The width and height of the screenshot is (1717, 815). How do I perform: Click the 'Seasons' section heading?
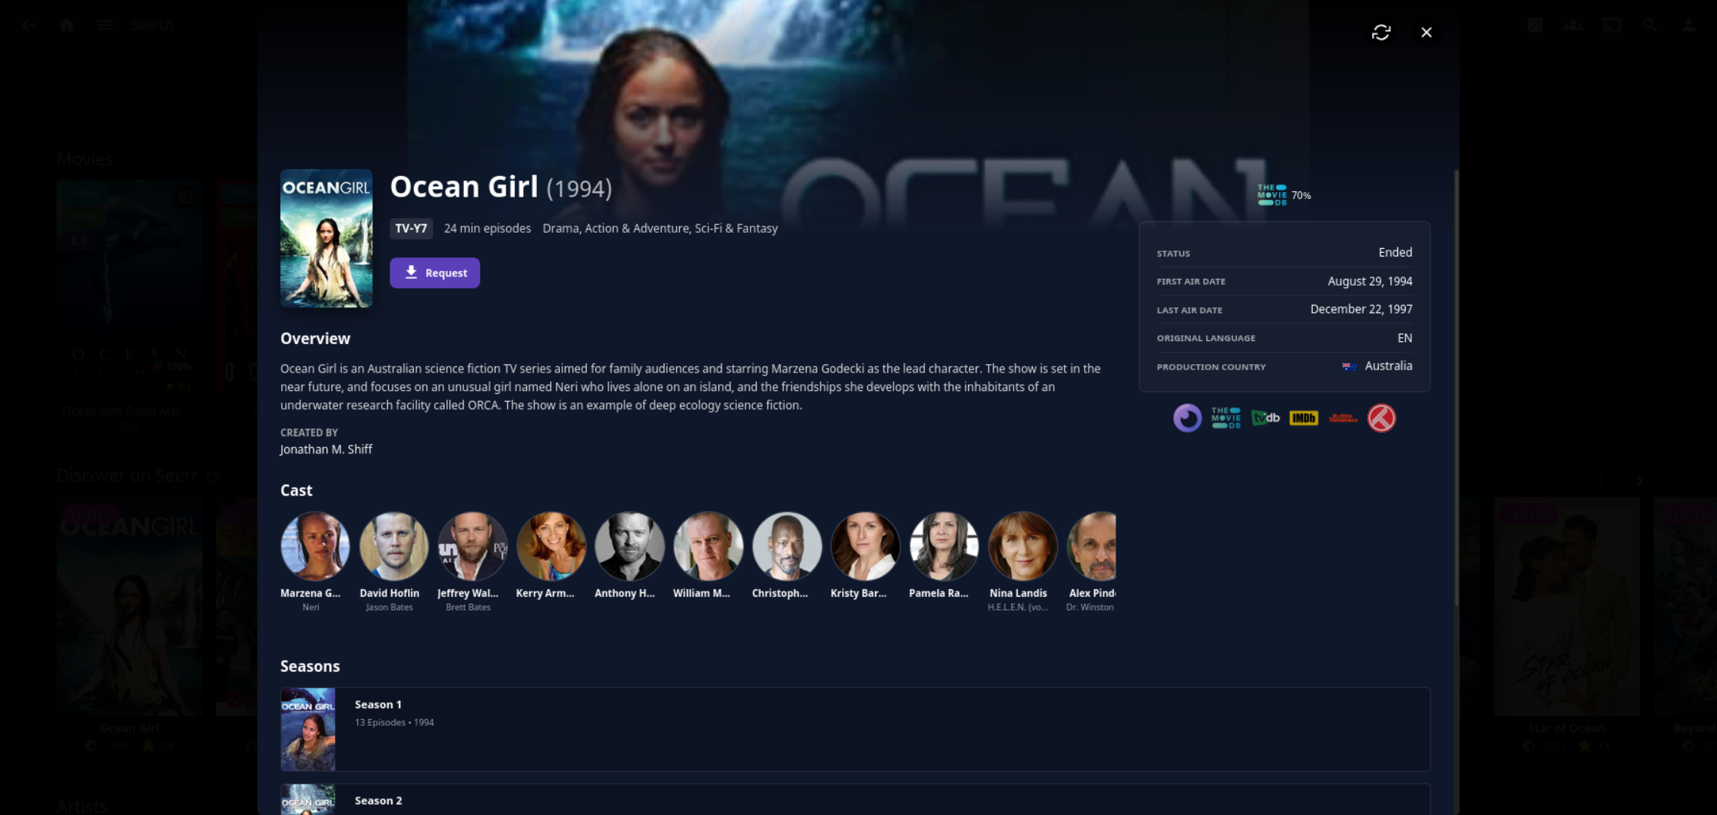[x=310, y=666]
